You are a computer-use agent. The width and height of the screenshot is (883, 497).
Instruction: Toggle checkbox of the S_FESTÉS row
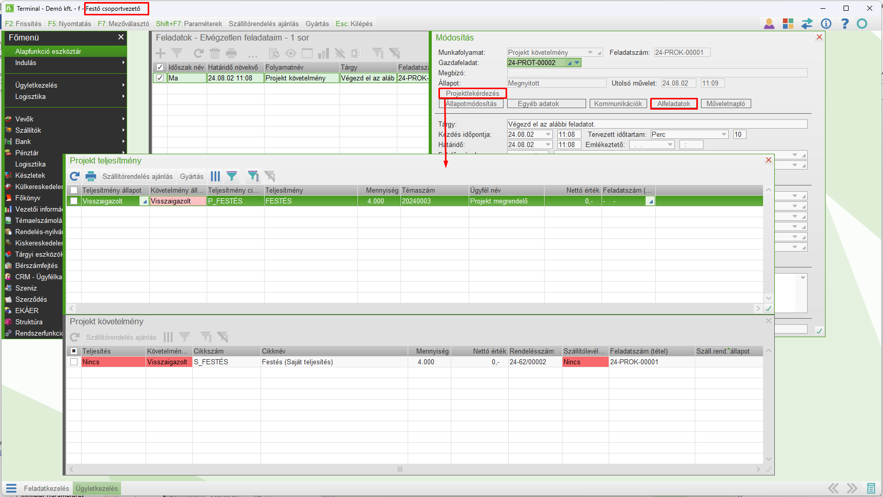74,362
